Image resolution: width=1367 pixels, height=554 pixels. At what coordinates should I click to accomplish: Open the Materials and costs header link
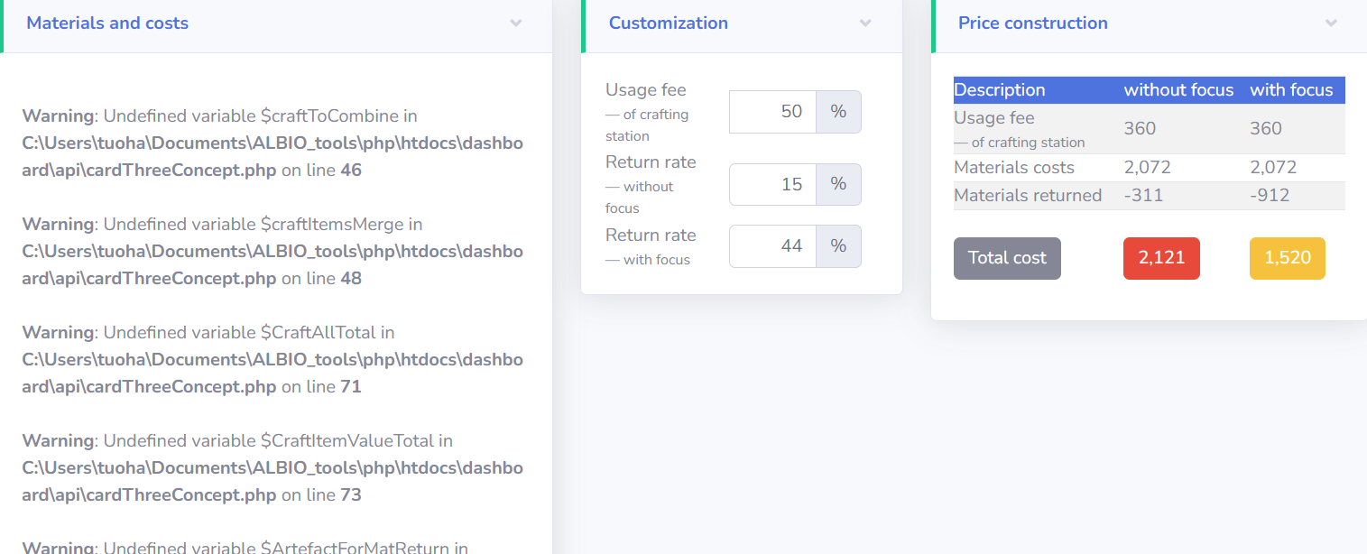tap(107, 23)
